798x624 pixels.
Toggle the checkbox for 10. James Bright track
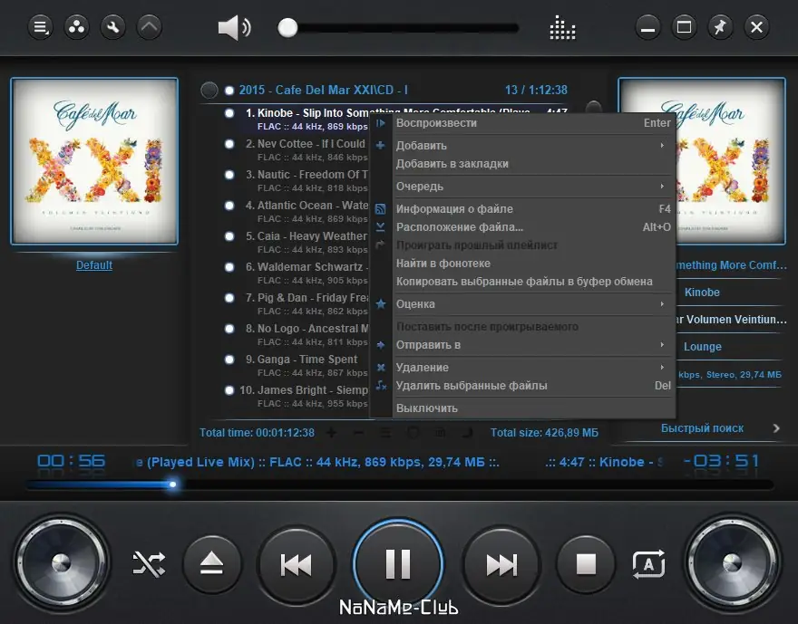pos(229,390)
